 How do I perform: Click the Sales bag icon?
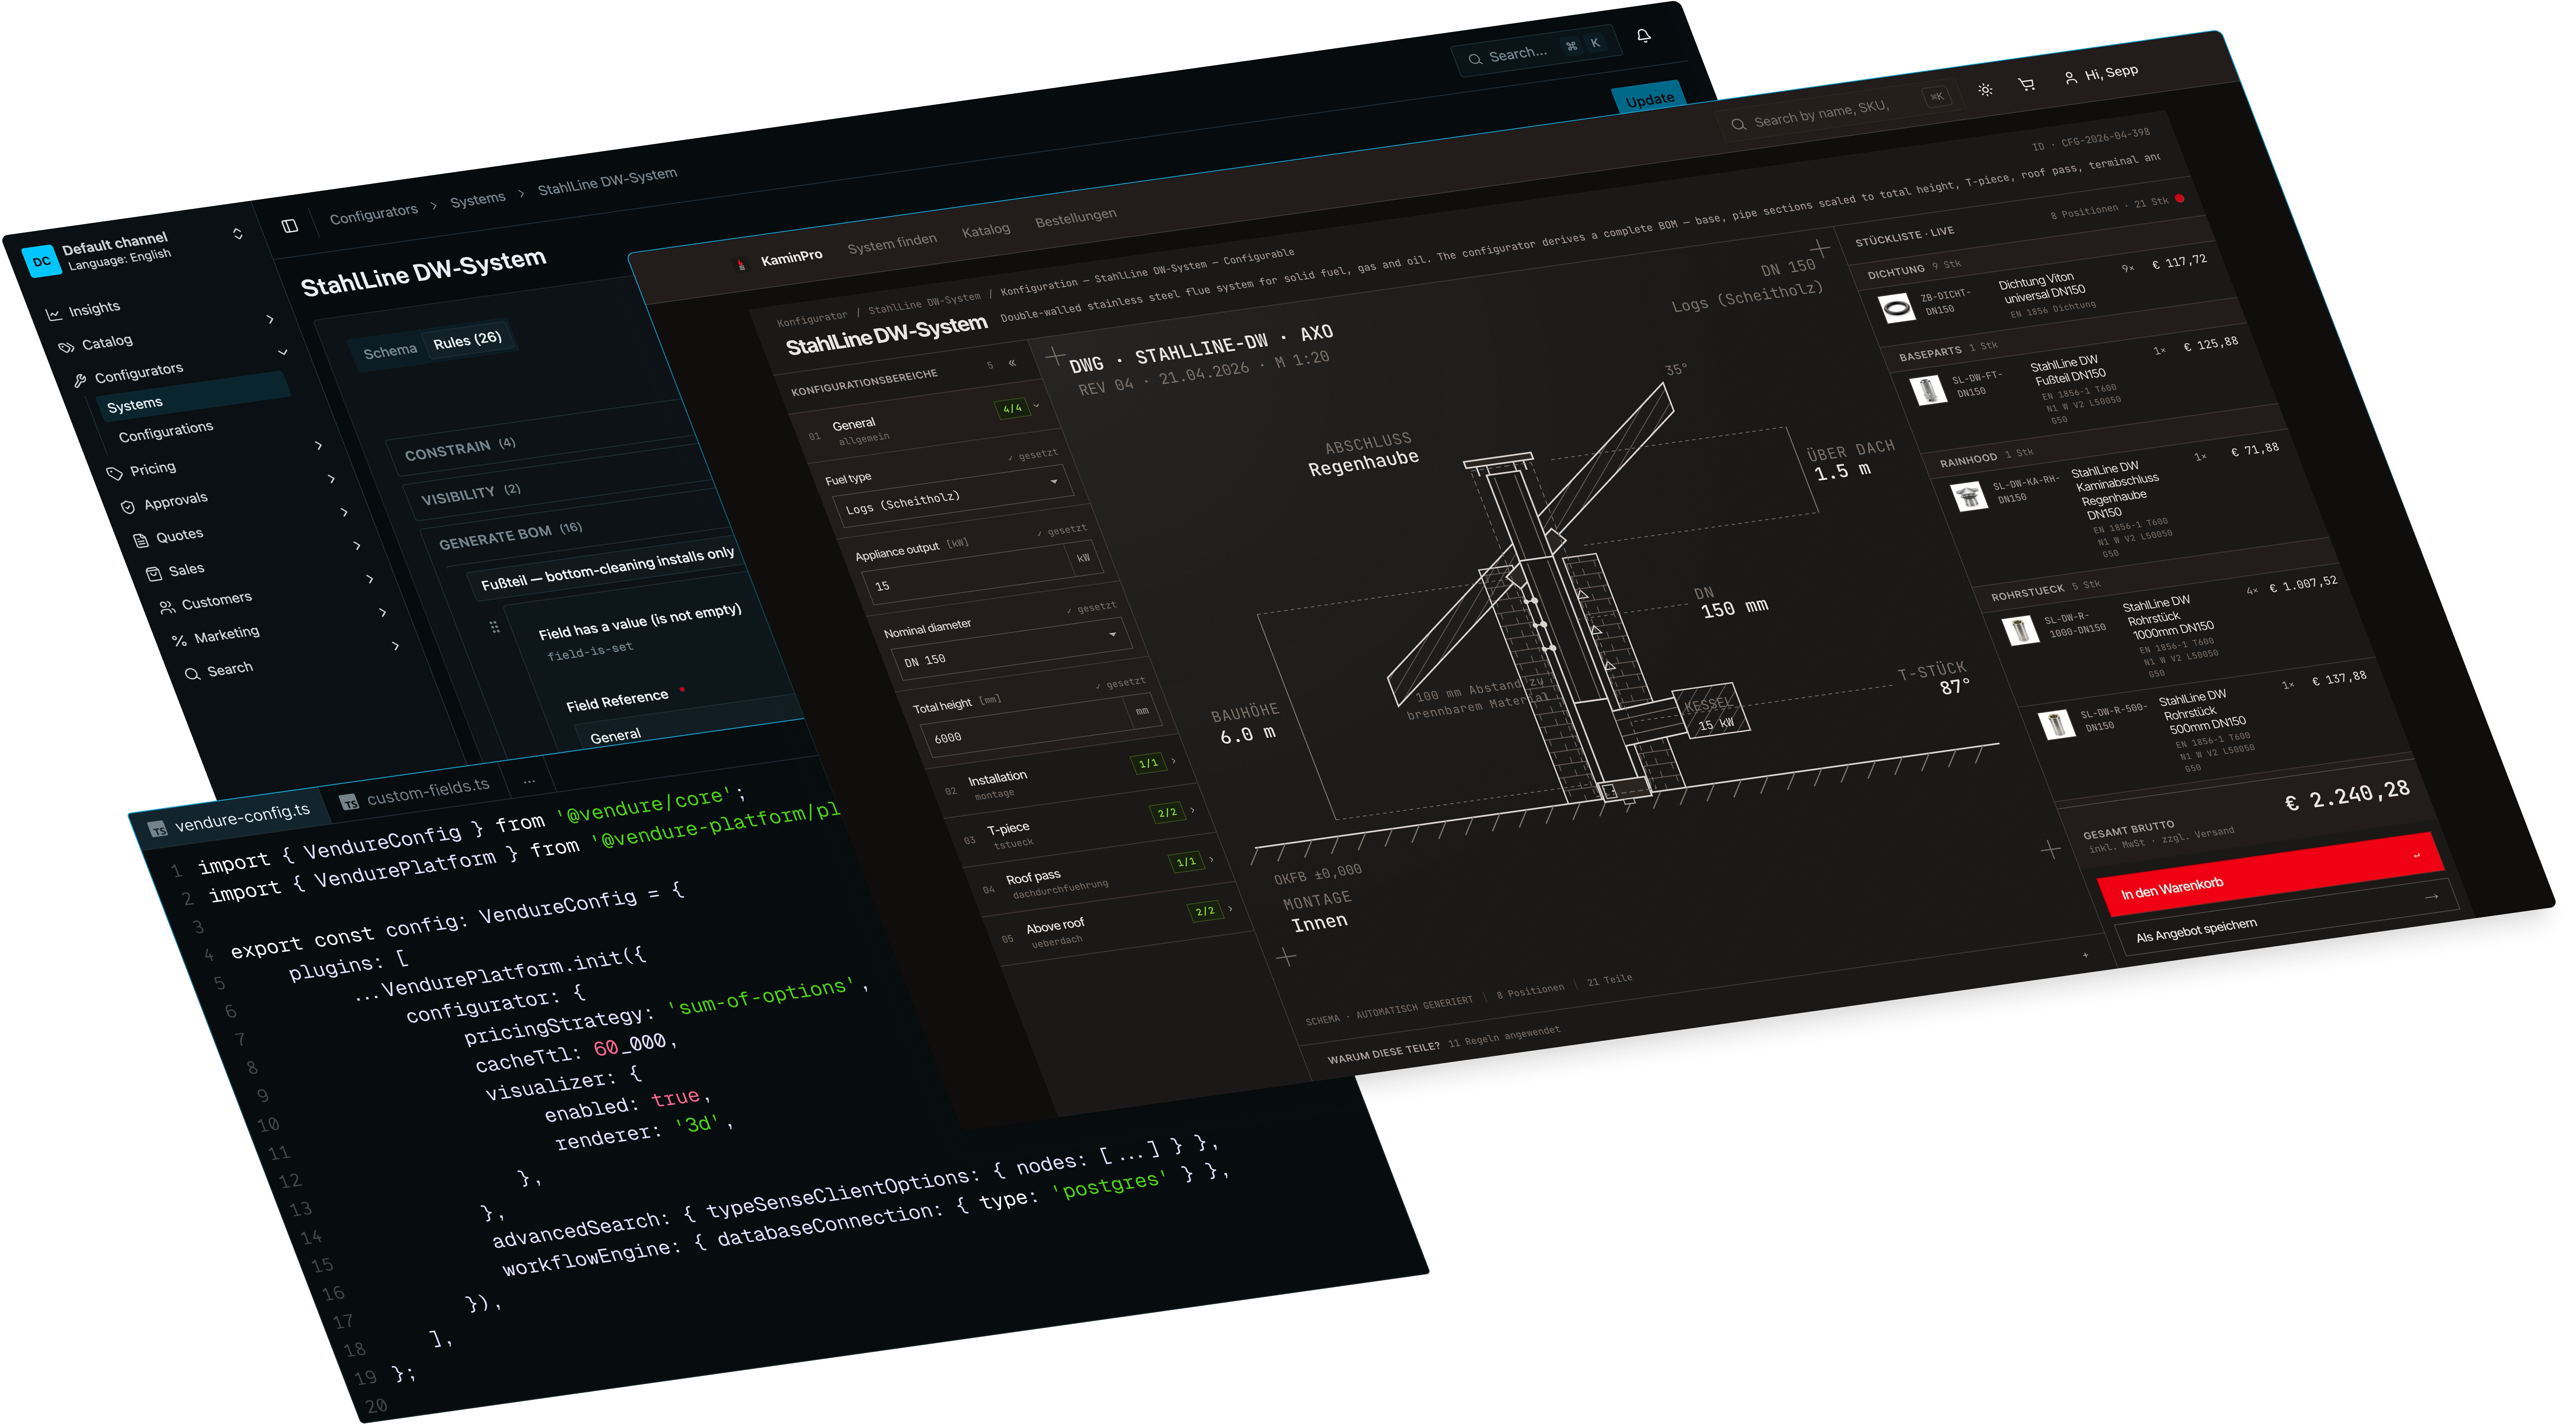pyautogui.click(x=154, y=573)
